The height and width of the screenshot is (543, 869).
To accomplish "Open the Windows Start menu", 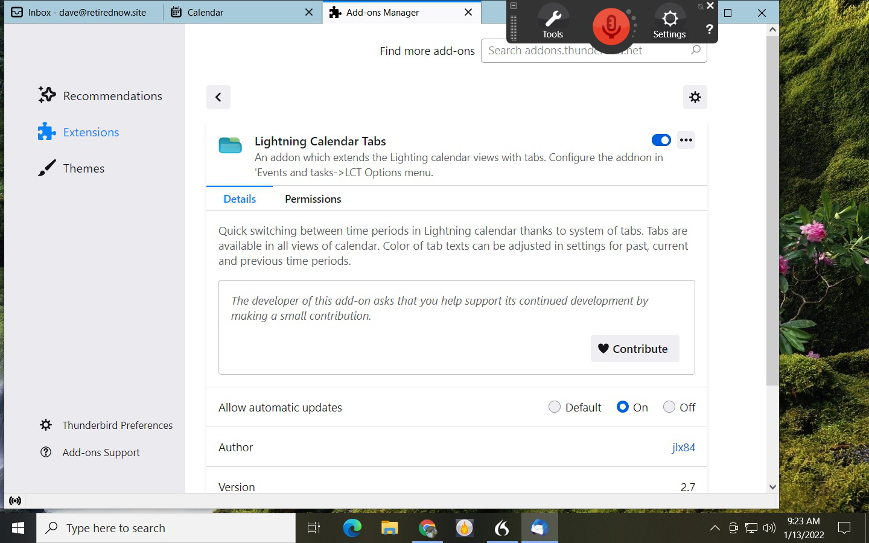I will tap(18, 529).
